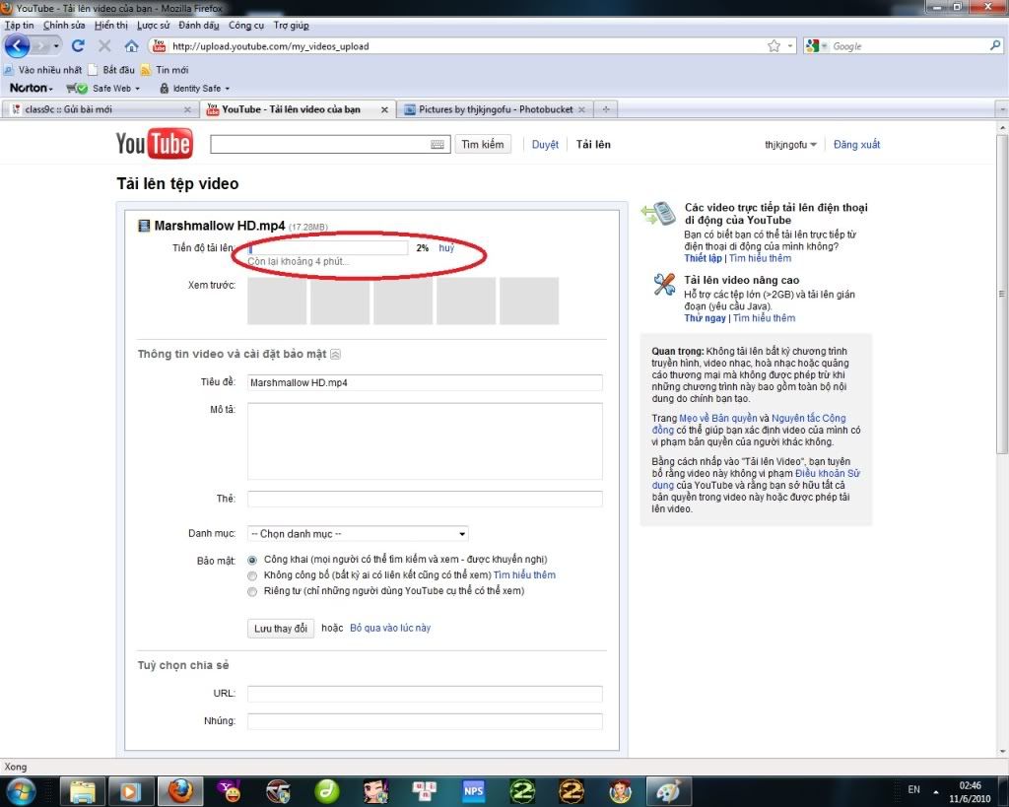Click the first preview thumbnail placeholder
Image resolution: width=1009 pixels, height=807 pixels.
[277, 301]
